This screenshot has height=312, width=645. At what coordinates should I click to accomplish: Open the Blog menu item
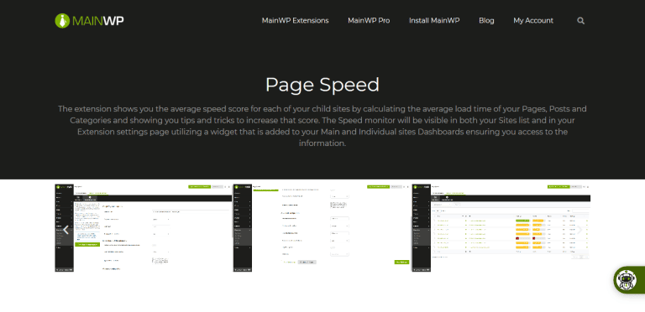click(x=486, y=20)
